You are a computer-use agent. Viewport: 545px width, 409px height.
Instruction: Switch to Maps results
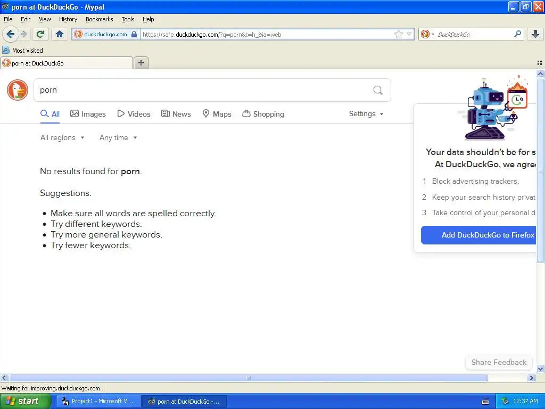[x=217, y=114]
